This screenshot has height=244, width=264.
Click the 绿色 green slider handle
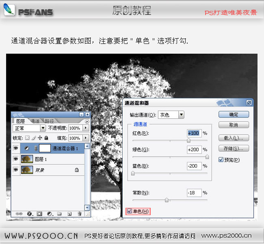(x=207, y=157)
